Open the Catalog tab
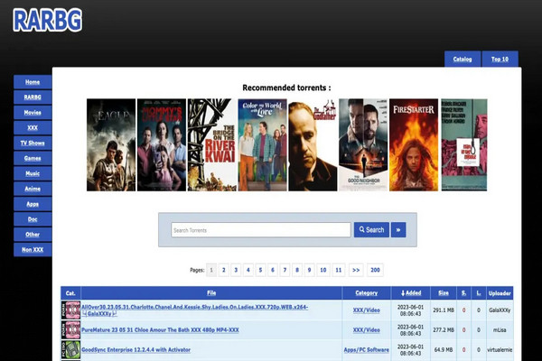Viewport: 542px width, 361px height. pyautogui.click(x=463, y=59)
